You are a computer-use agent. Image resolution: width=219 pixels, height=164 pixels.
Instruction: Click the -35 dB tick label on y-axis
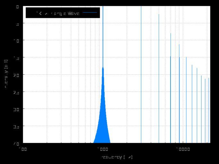coord(17,126)
